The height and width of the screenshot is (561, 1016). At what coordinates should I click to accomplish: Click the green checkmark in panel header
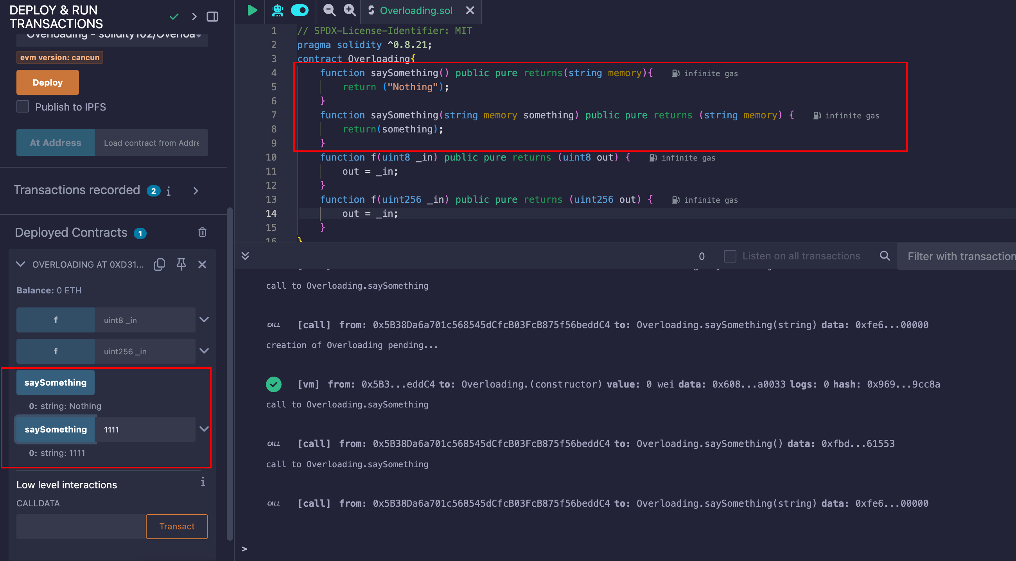point(174,16)
